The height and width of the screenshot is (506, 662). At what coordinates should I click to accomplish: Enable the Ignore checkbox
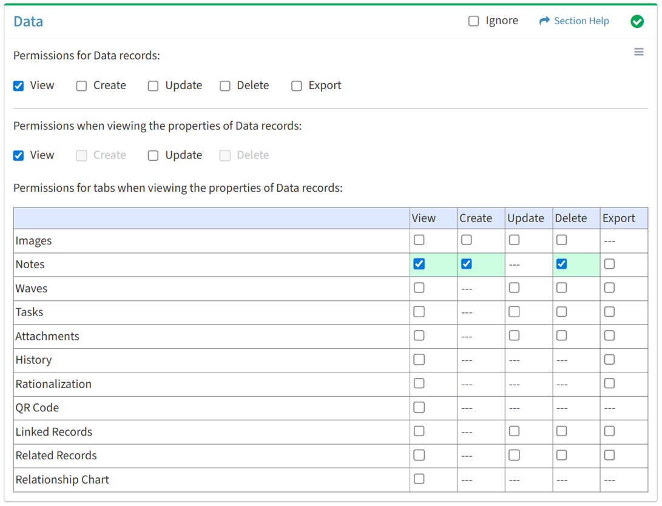(474, 21)
